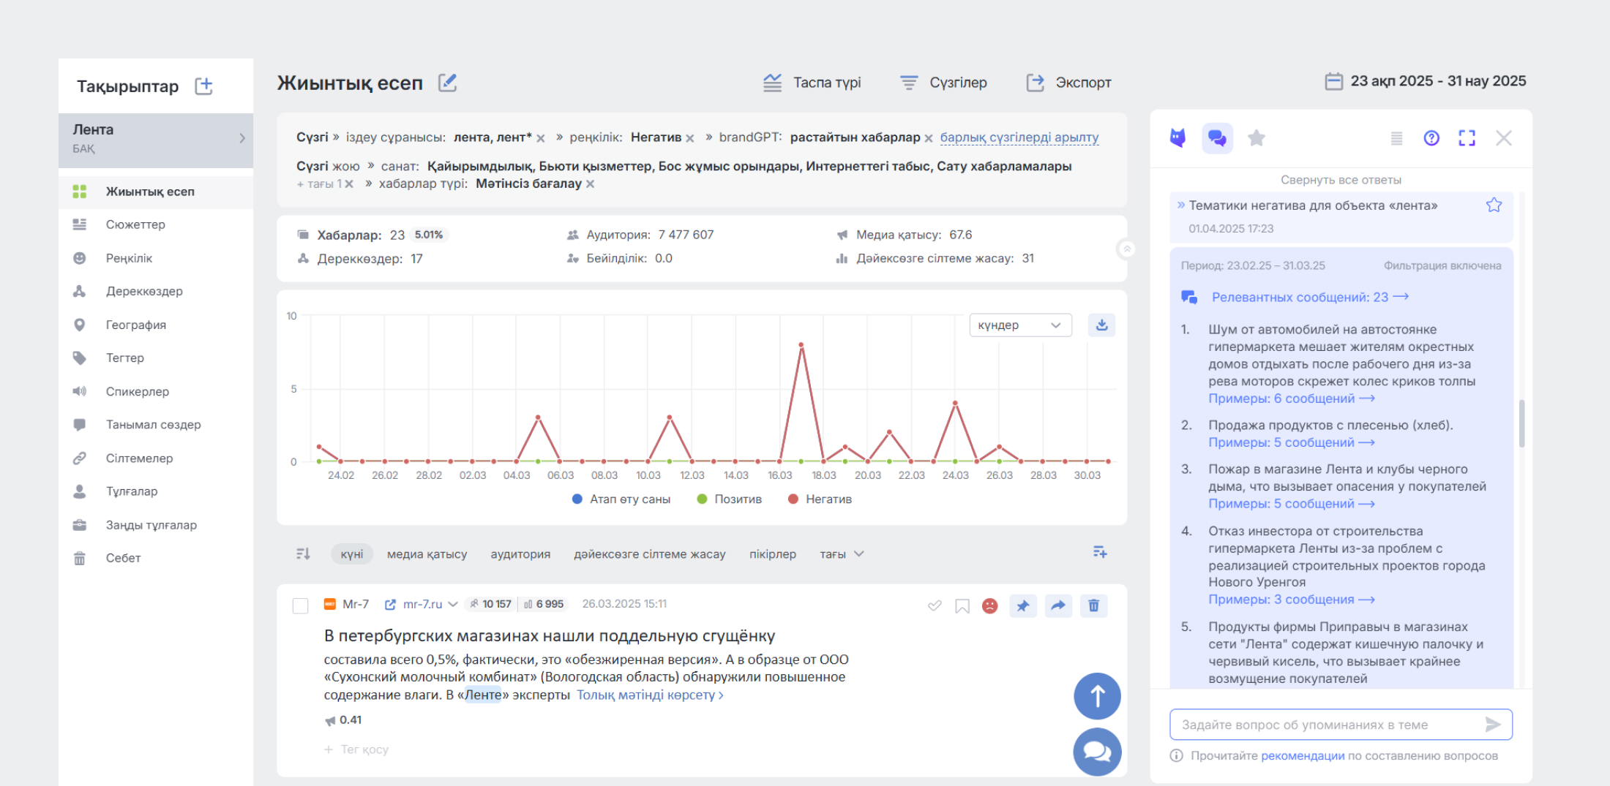Mark message as processed checkmark icon
This screenshot has height=786, width=1610.
[x=935, y=605]
